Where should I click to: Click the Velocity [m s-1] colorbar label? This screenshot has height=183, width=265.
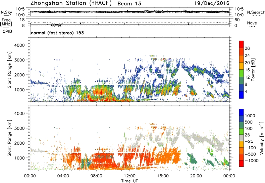[x=262, y=138]
